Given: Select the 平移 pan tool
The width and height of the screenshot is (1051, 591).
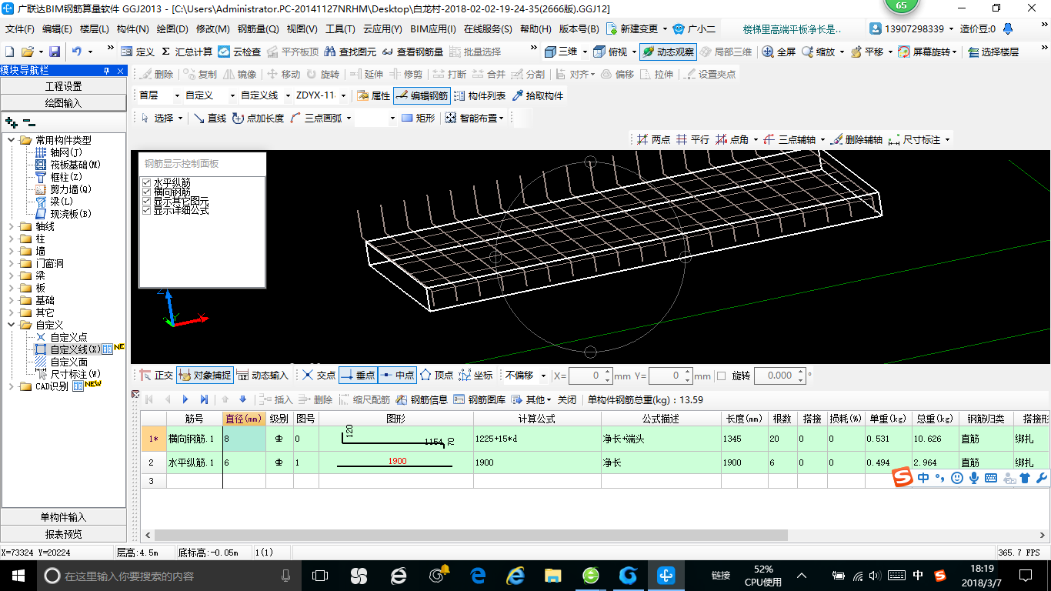Looking at the screenshot, I should point(866,52).
